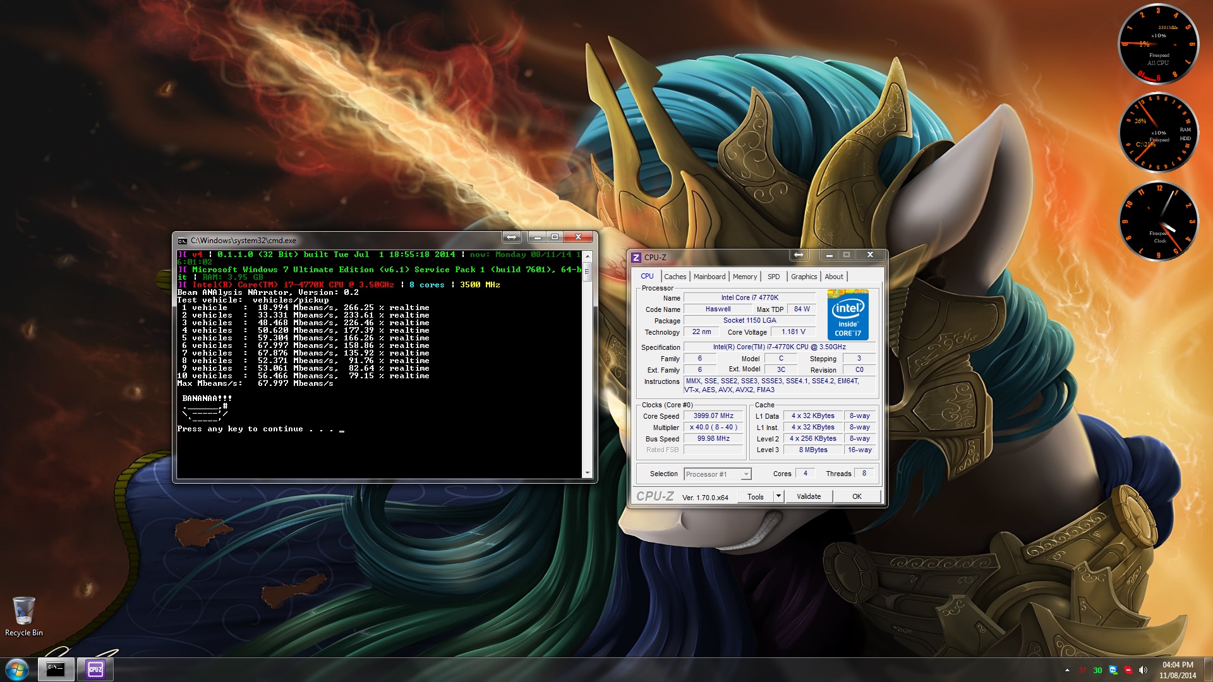This screenshot has width=1213, height=682.
Task: Click the Core Voltage value 1.181 V
Action: (x=794, y=332)
